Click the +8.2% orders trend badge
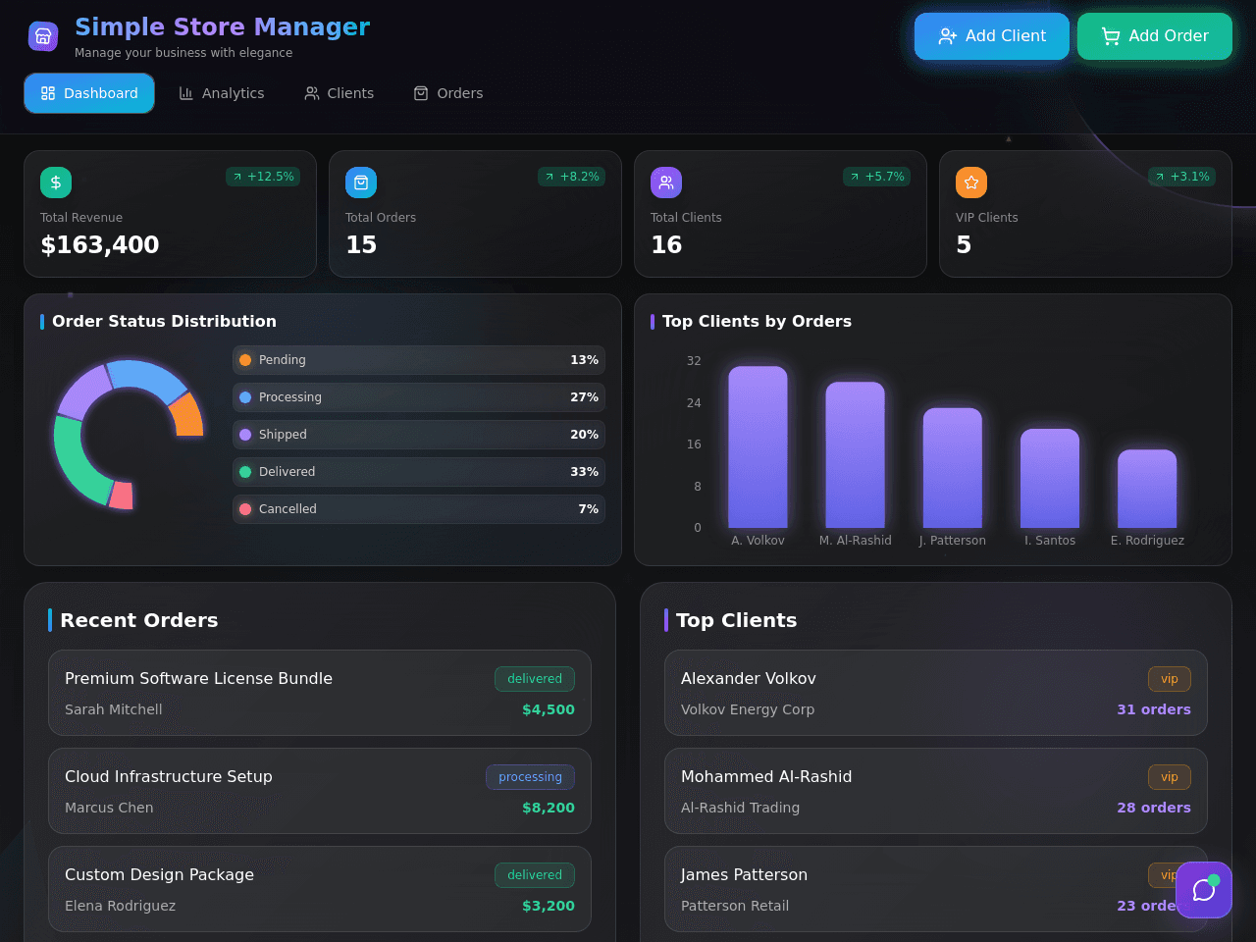Image resolution: width=1256 pixels, height=942 pixels. [x=571, y=177]
